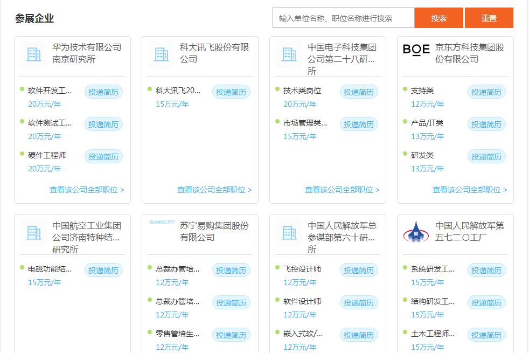Viewport: 529px width, 353px height.
Task: Click 投递简历 next to 零售管培生...
Action: [231, 335]
